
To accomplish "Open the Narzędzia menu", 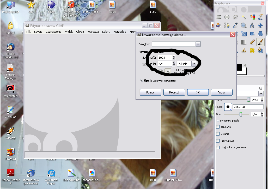I will coord(120,32).
